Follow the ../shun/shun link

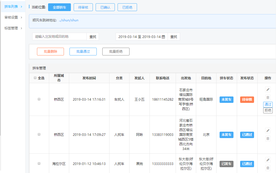[69, 20]
